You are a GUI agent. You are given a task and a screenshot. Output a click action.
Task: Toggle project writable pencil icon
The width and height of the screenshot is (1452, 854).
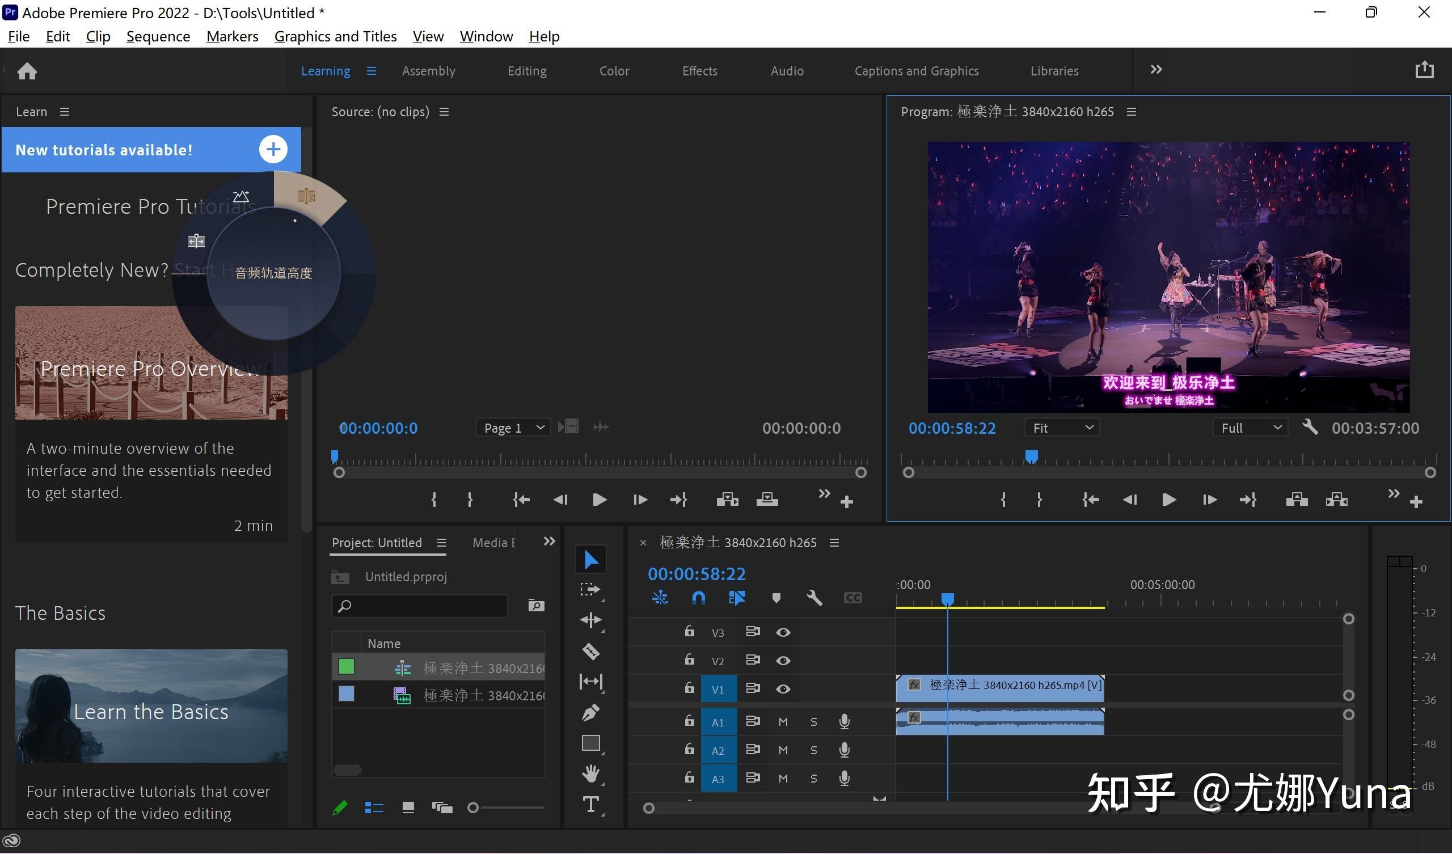pos(340,808)
